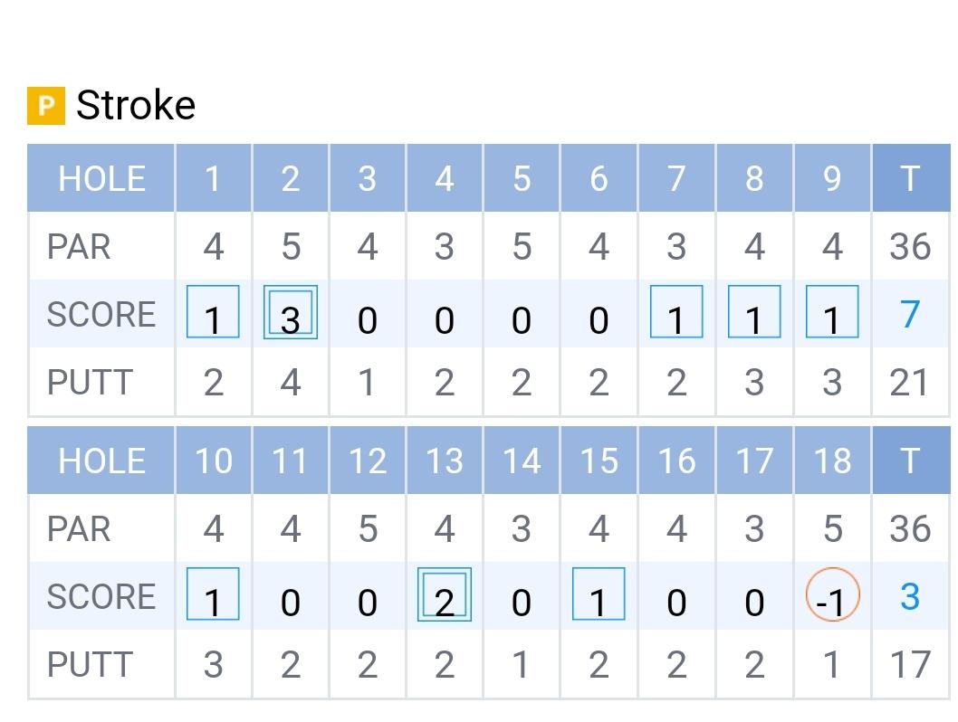
Task: Select the hole 5 column header
Action: pos(522,178)
